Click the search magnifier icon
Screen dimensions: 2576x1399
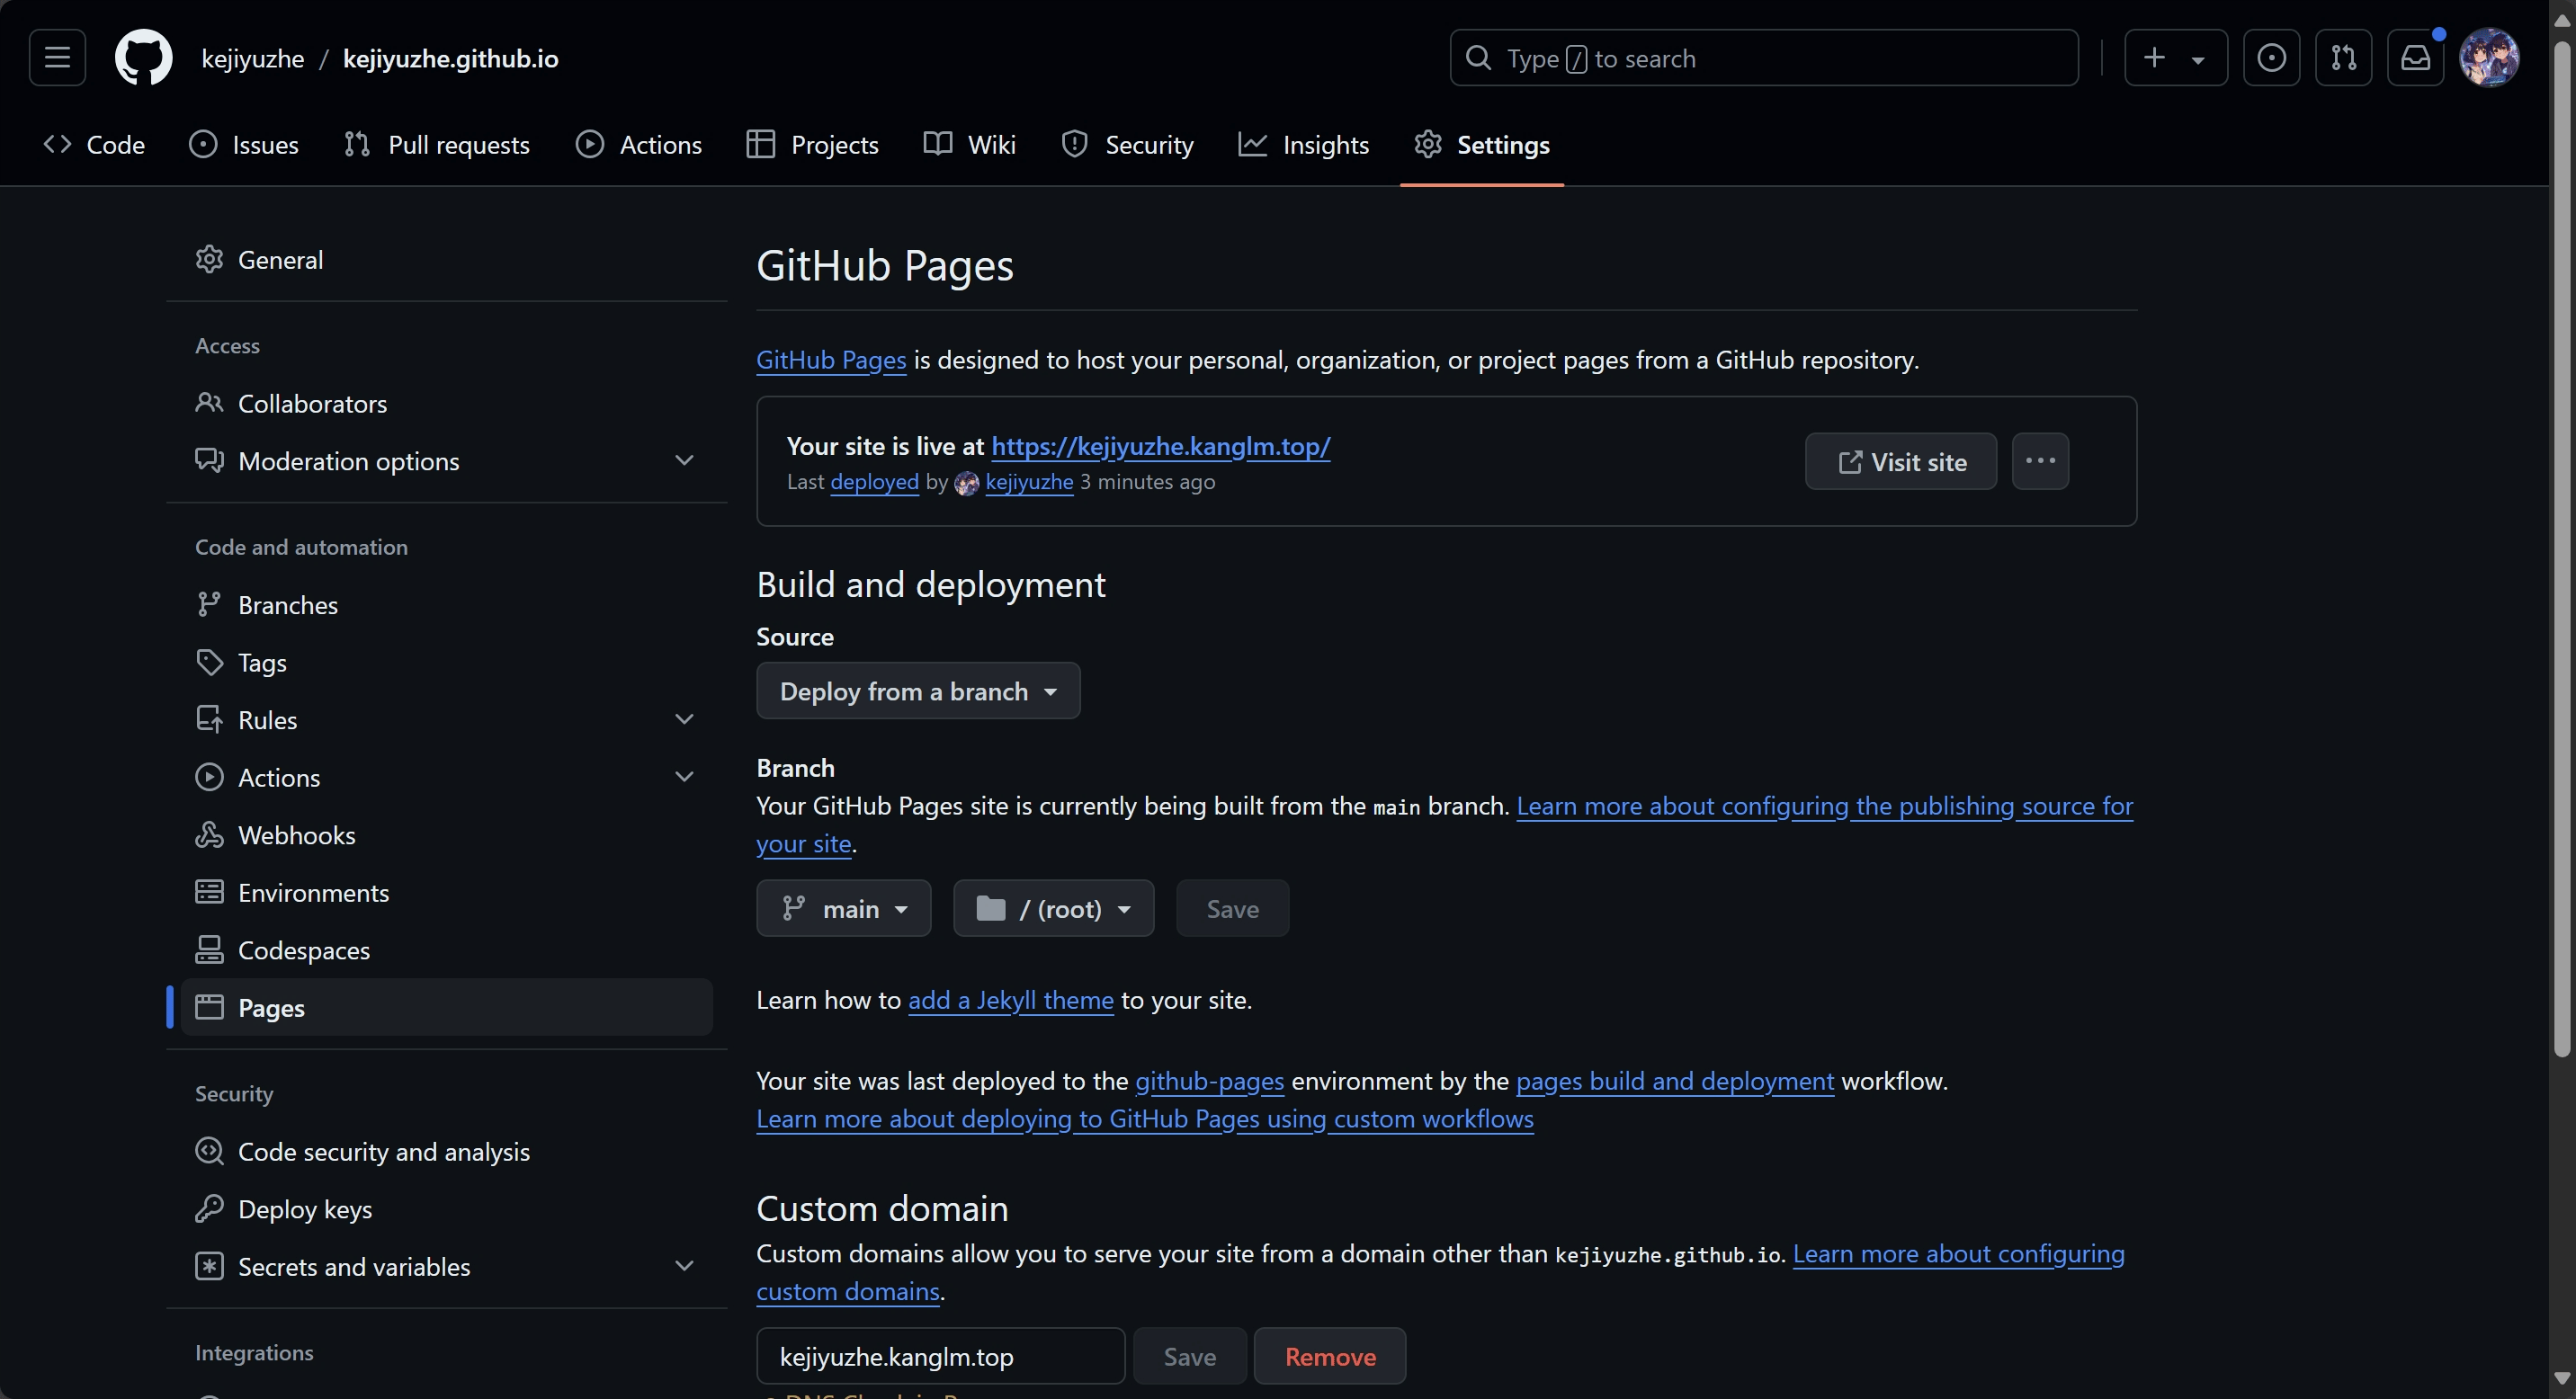1478,58
